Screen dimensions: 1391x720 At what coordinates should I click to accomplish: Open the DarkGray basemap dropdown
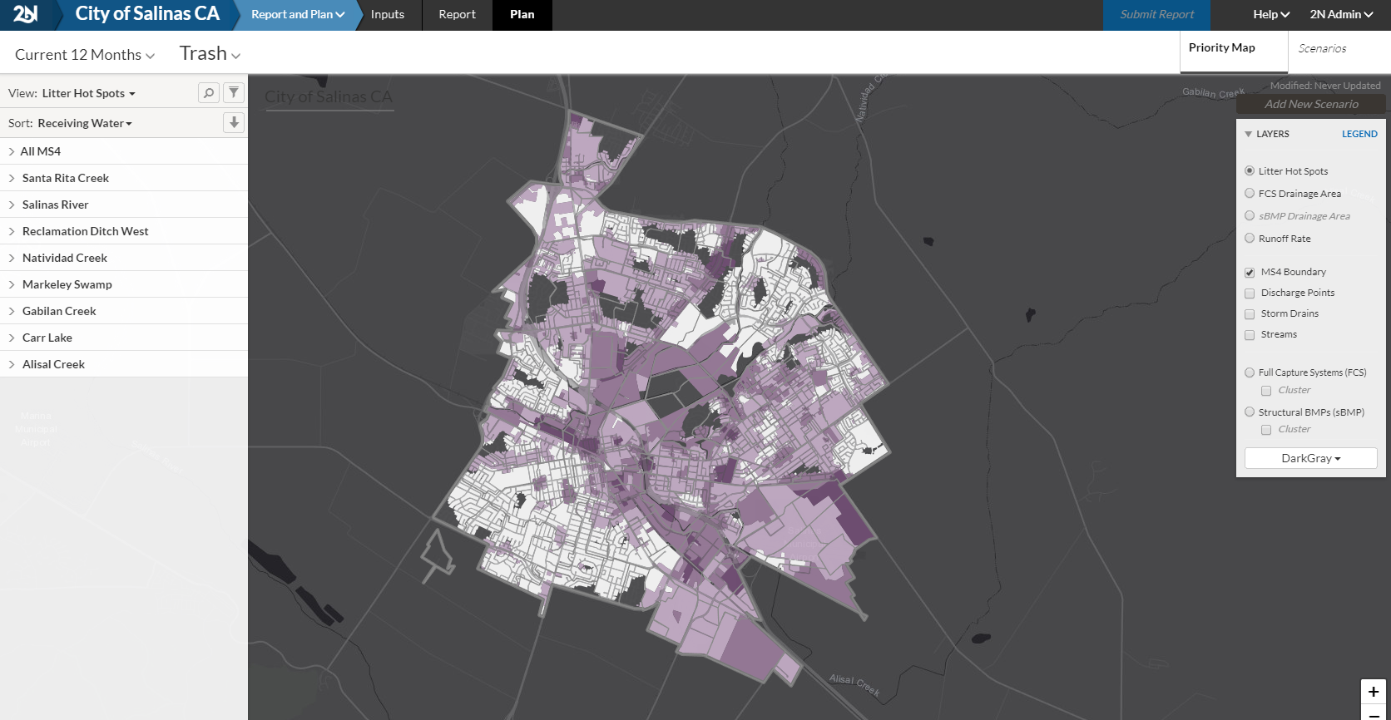click(1310, 458)
